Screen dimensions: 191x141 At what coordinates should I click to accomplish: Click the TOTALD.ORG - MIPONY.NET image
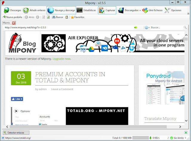coord(97,116)
